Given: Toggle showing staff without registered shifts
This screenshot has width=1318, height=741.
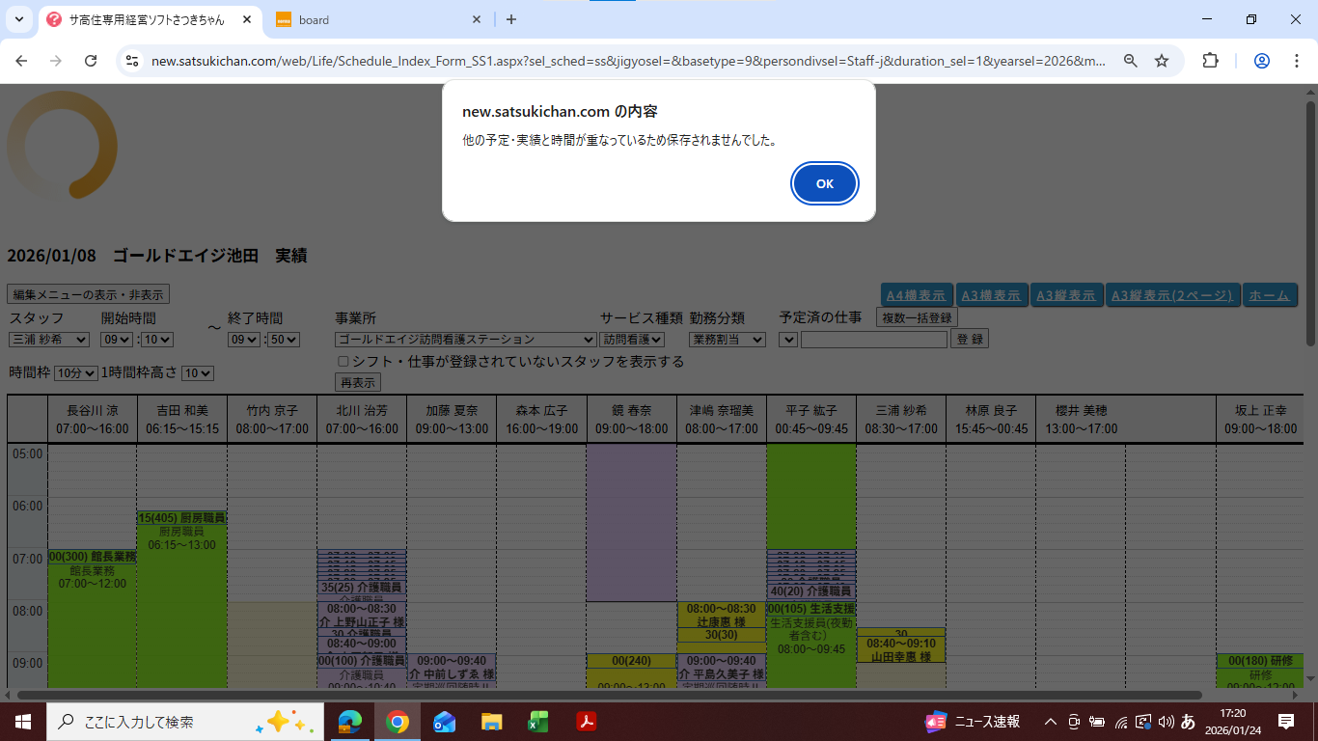Looking at the screenshot, I should click(343, 361).
